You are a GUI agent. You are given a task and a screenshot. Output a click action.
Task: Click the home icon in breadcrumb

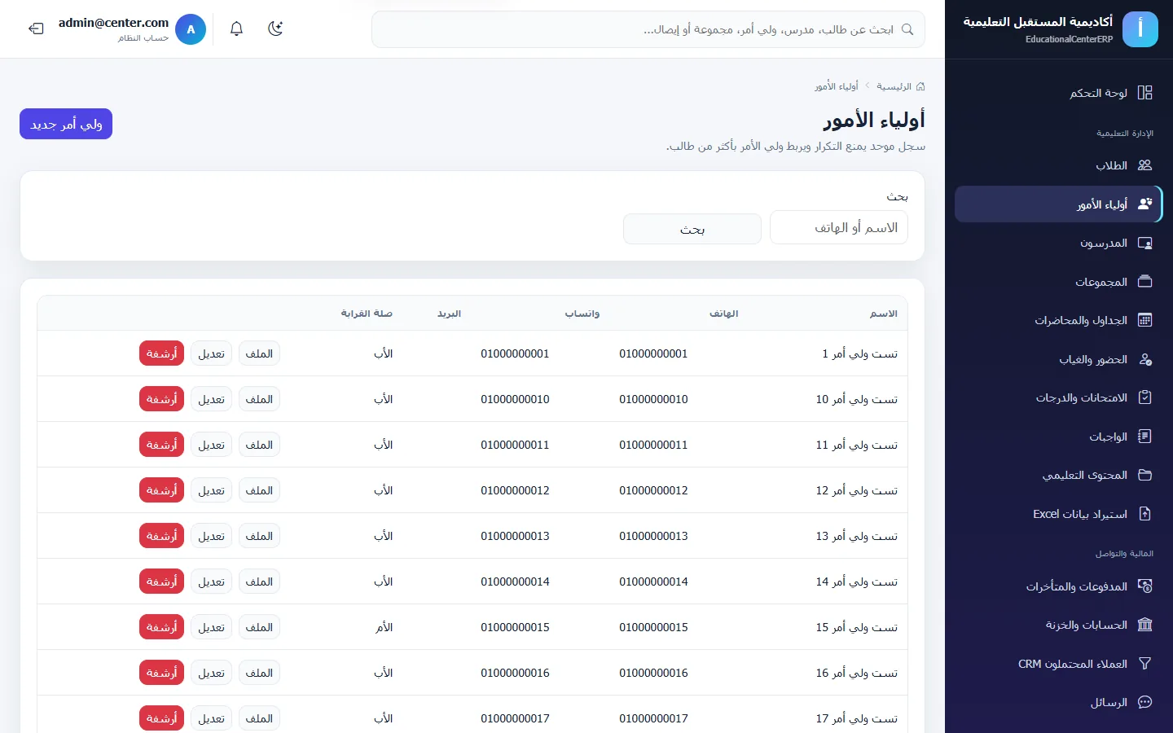coord(920,86)
